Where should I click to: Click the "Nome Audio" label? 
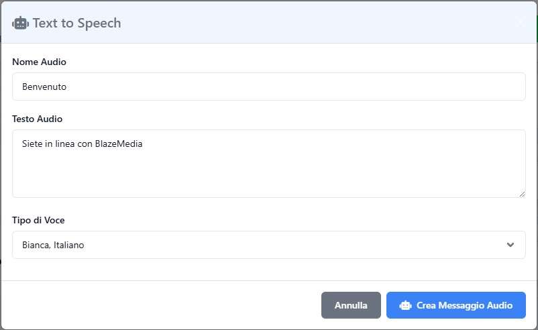39,62
